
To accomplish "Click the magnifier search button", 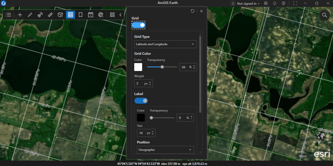I will pyautogui.click(x=324, y=15).
